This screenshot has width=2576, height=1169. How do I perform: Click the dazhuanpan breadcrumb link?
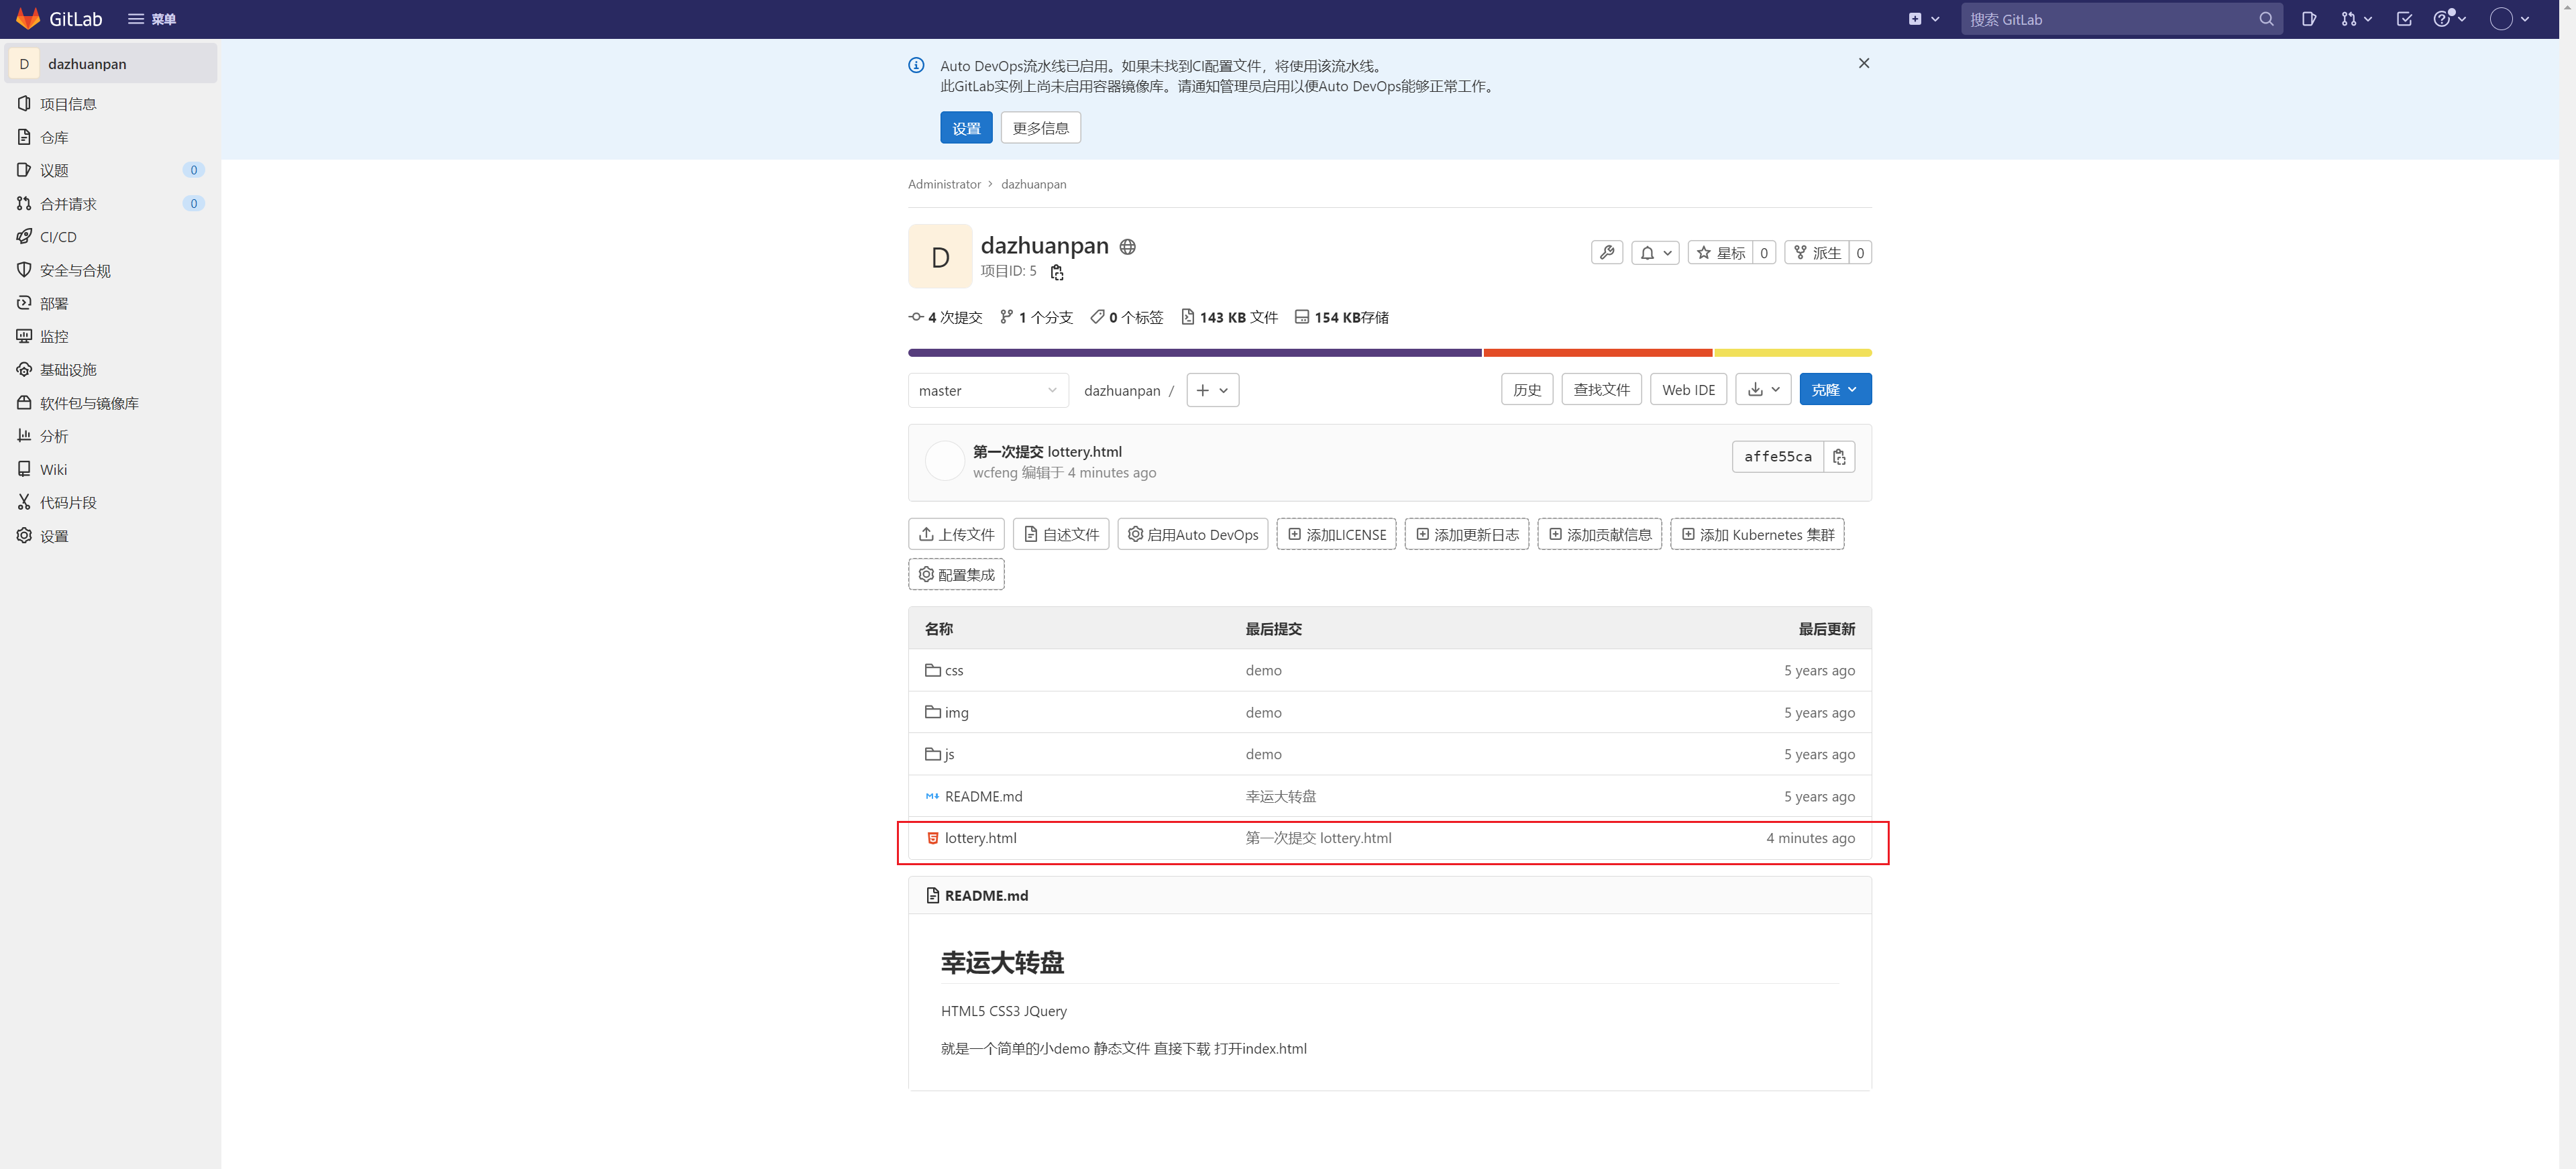[1033, 184]
